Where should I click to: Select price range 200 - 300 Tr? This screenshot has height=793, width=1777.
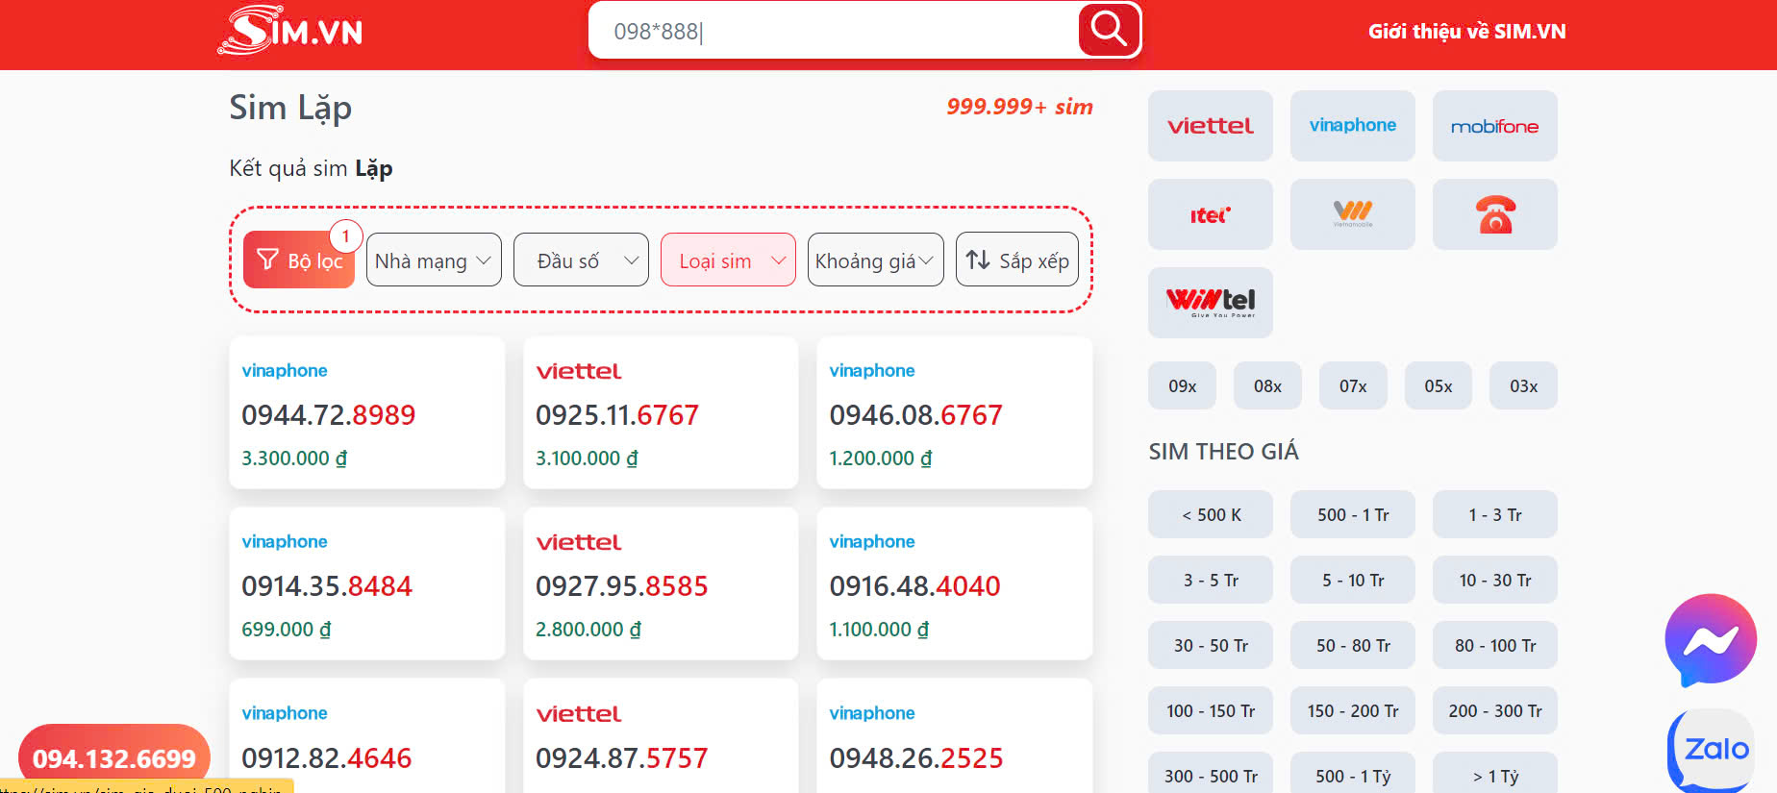pos(1495,710)
